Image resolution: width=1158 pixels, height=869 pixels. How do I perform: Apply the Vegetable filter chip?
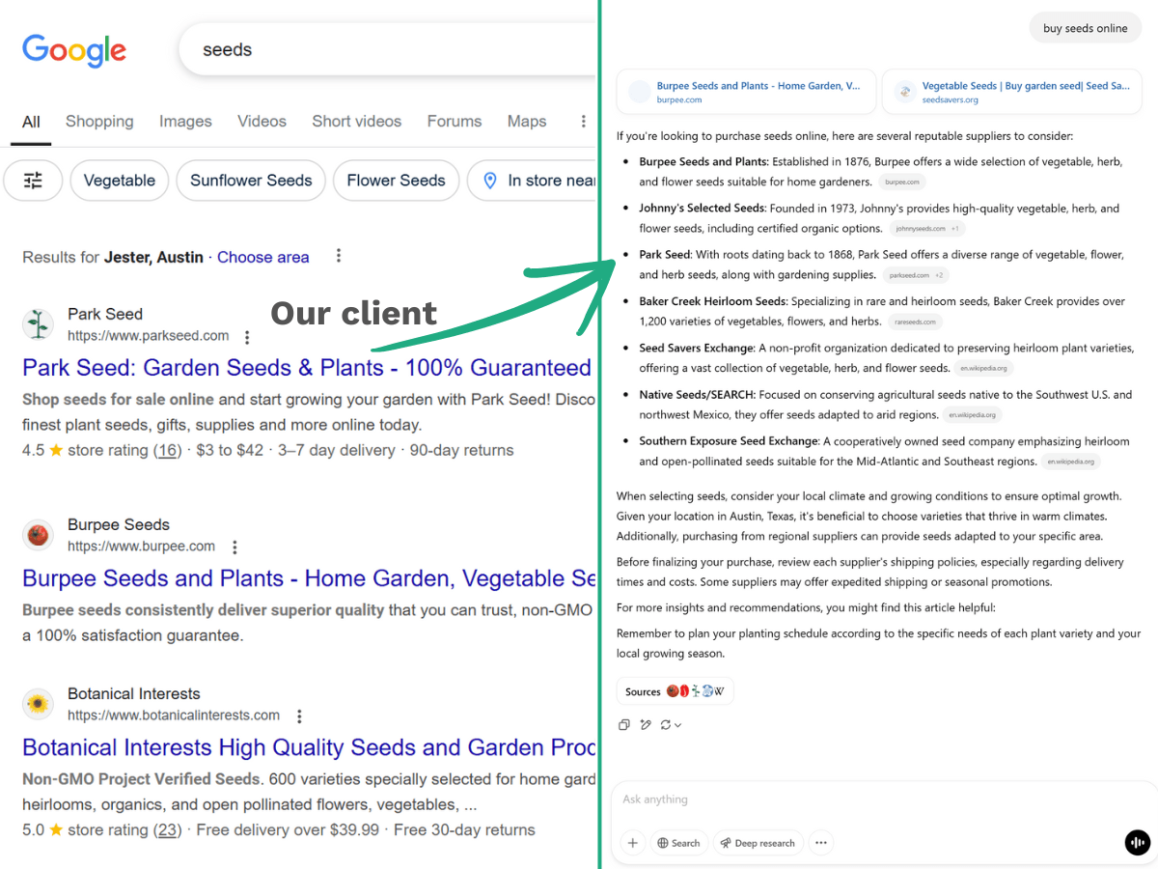120,181
